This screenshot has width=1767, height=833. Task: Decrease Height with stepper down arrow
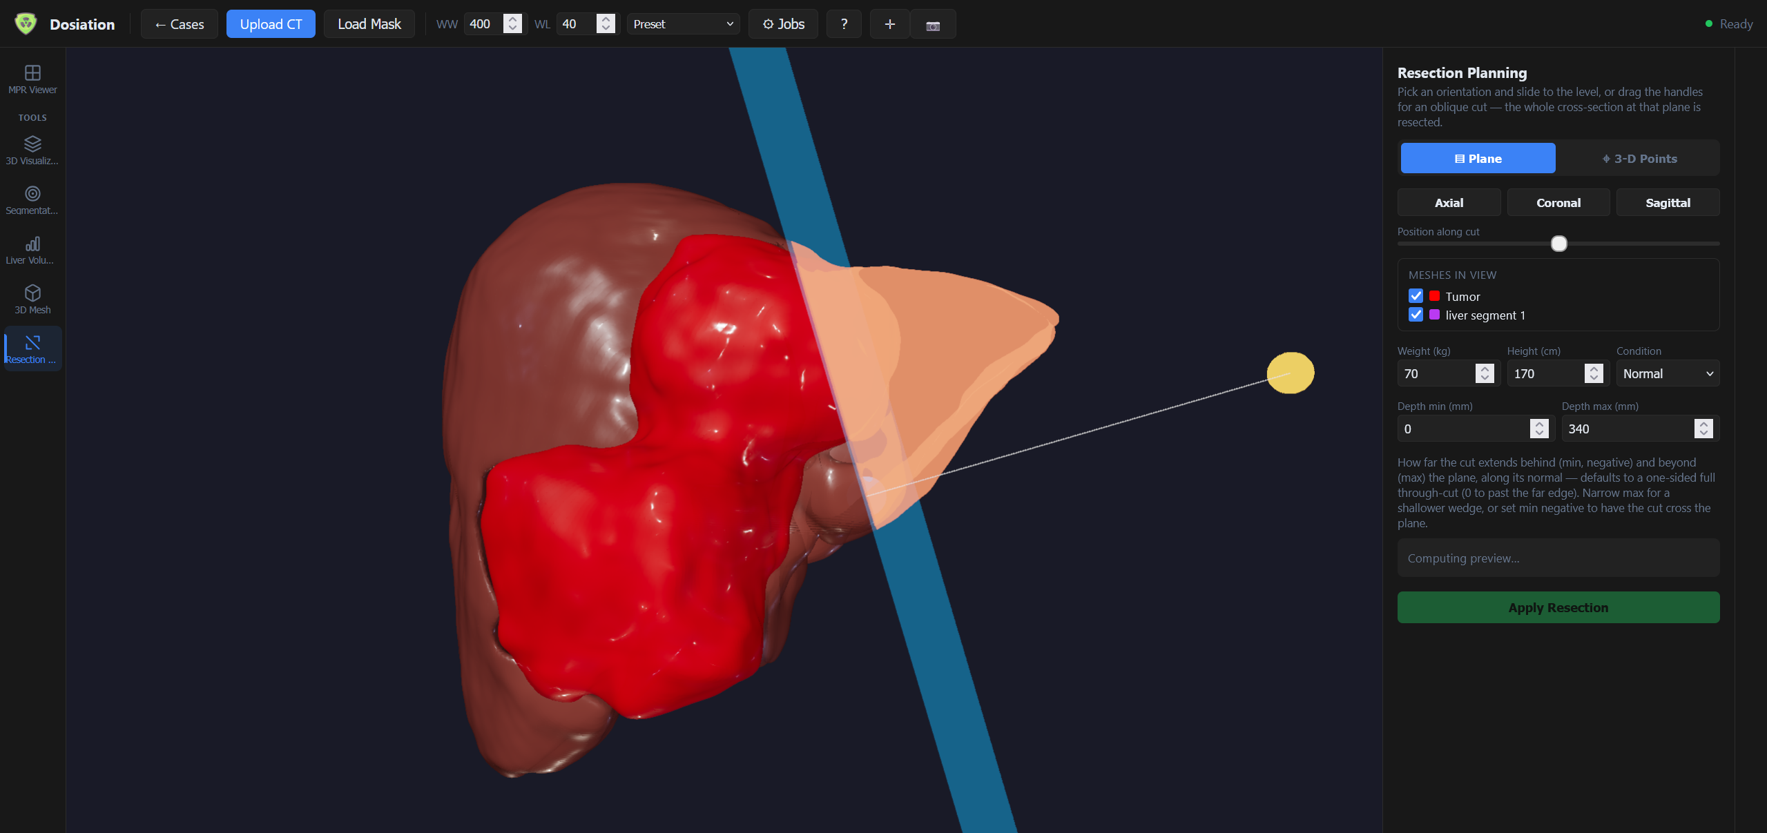pyautogui.click(x=1594, y=378)
